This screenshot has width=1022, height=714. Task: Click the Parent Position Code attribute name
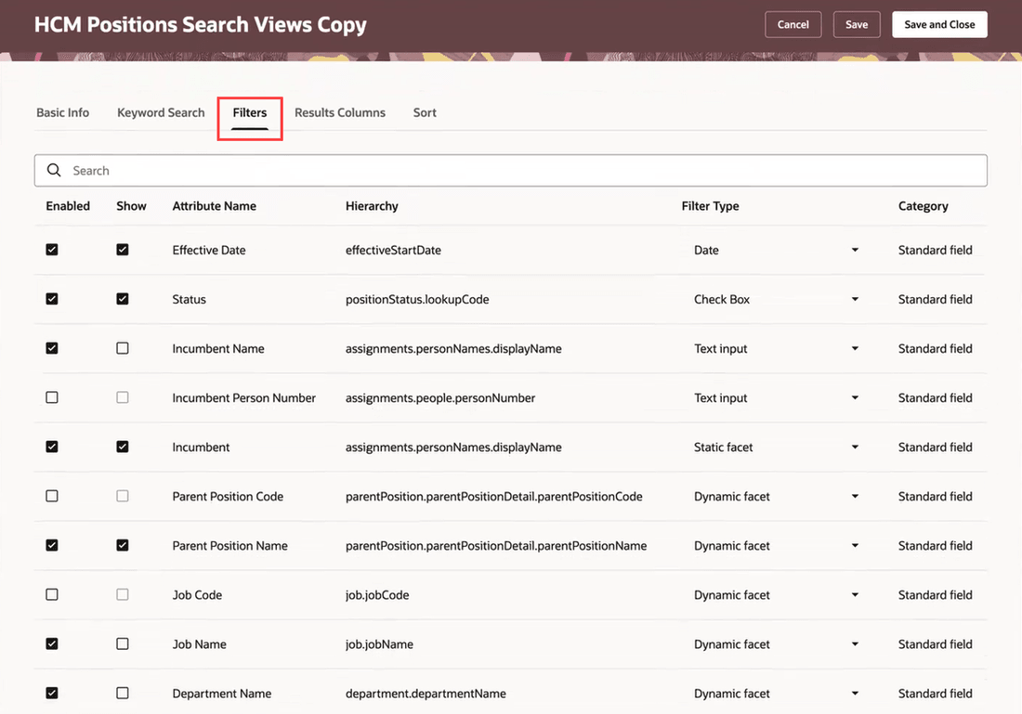[228, 497]
